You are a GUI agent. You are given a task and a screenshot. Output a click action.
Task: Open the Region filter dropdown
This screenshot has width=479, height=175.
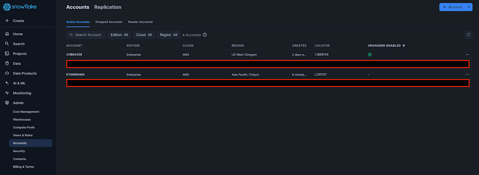[x=168, y=35]
